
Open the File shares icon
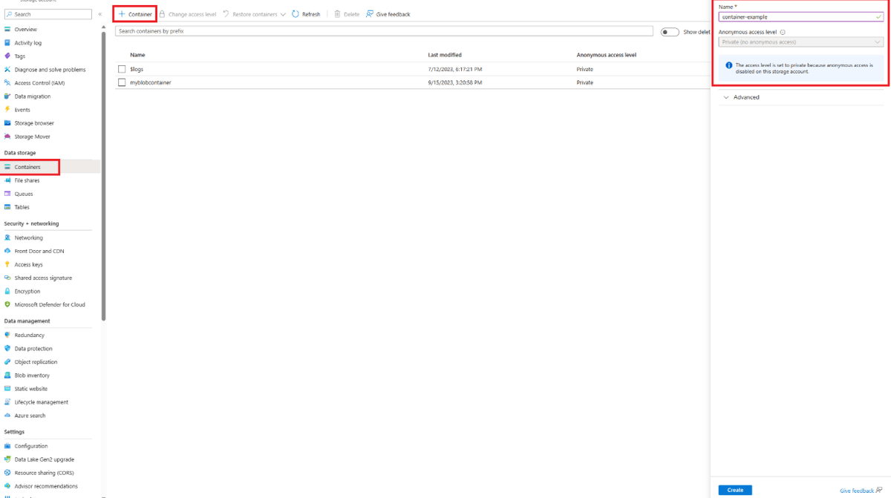point(7,180)
